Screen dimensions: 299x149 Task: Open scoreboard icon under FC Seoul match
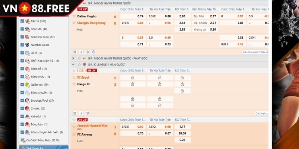[x=75, y=113]
